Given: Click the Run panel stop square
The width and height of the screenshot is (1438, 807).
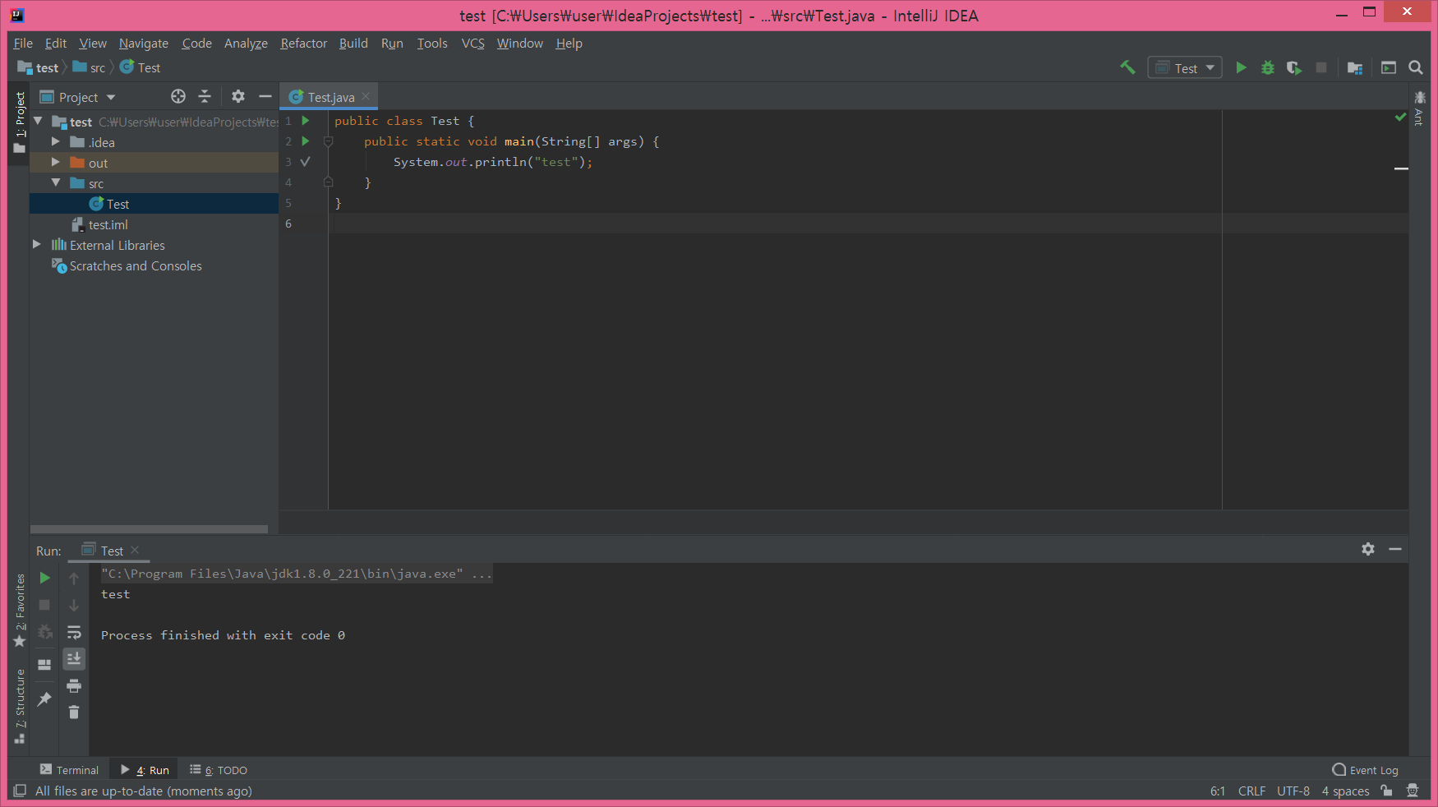Looking at the screenshot, I should click(45, 605).
